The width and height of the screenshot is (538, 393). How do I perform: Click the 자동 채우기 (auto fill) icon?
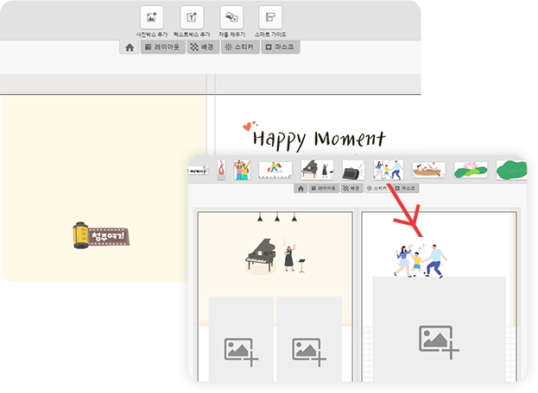(231, 18)
